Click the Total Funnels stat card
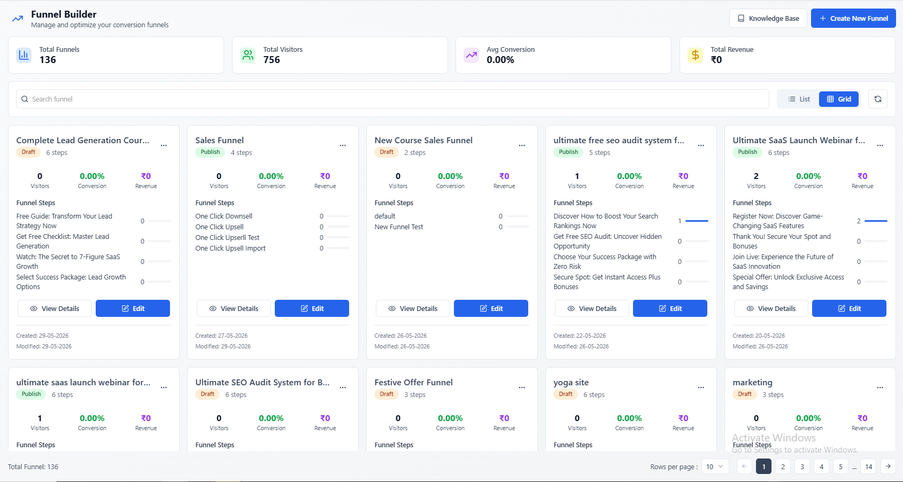This screenshot has width=903, height=482. 116,55
